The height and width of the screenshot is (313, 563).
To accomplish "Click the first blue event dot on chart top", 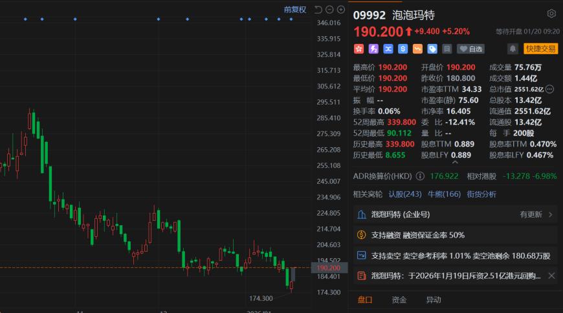I will [x=25, y=19].
